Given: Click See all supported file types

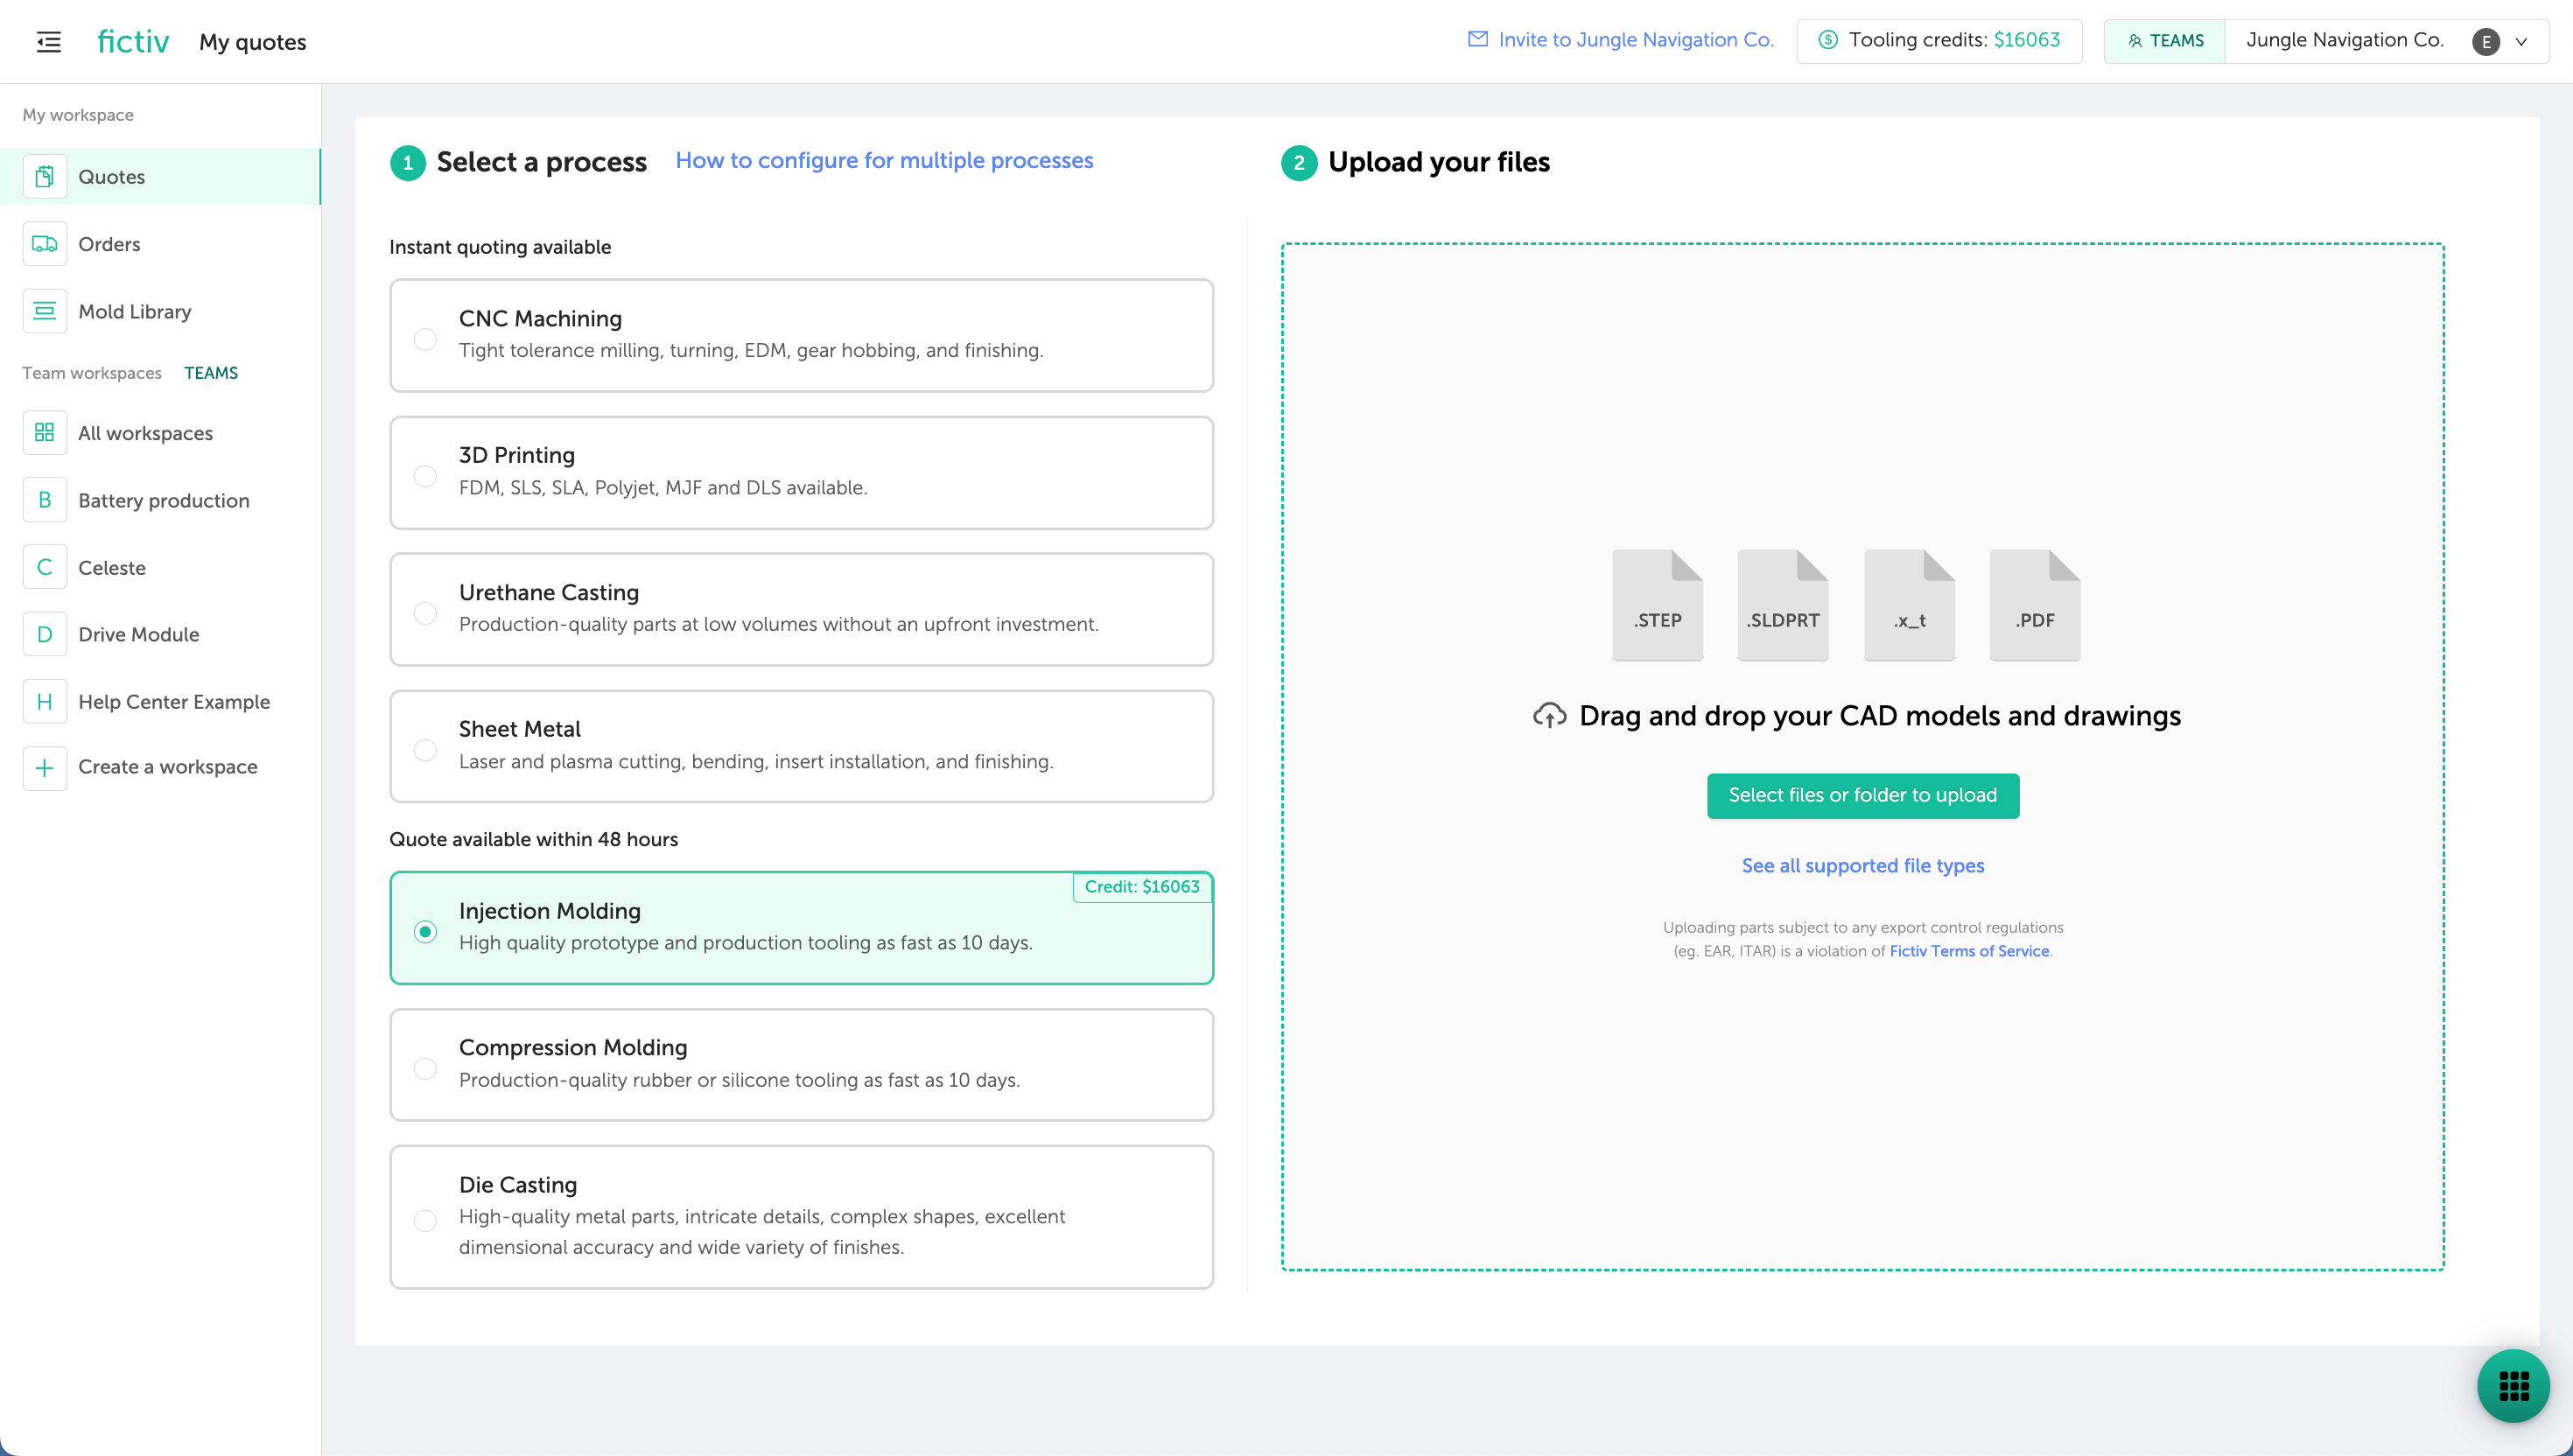Looking at the screenshot, I should (1862, 866).
